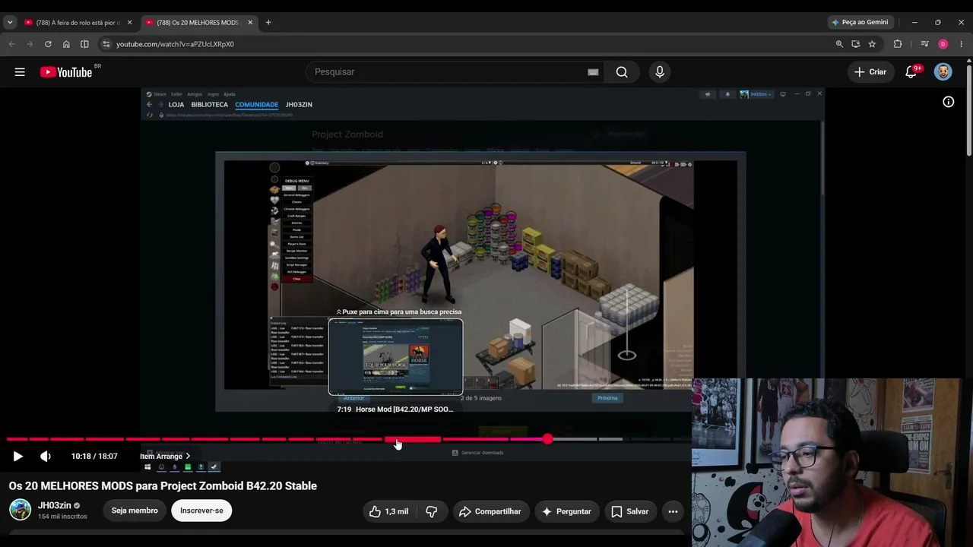Click the Seja membro button
973x547 pixels.
135,511
